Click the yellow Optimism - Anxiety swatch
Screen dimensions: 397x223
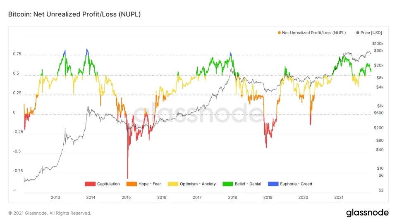click(173, 184)
